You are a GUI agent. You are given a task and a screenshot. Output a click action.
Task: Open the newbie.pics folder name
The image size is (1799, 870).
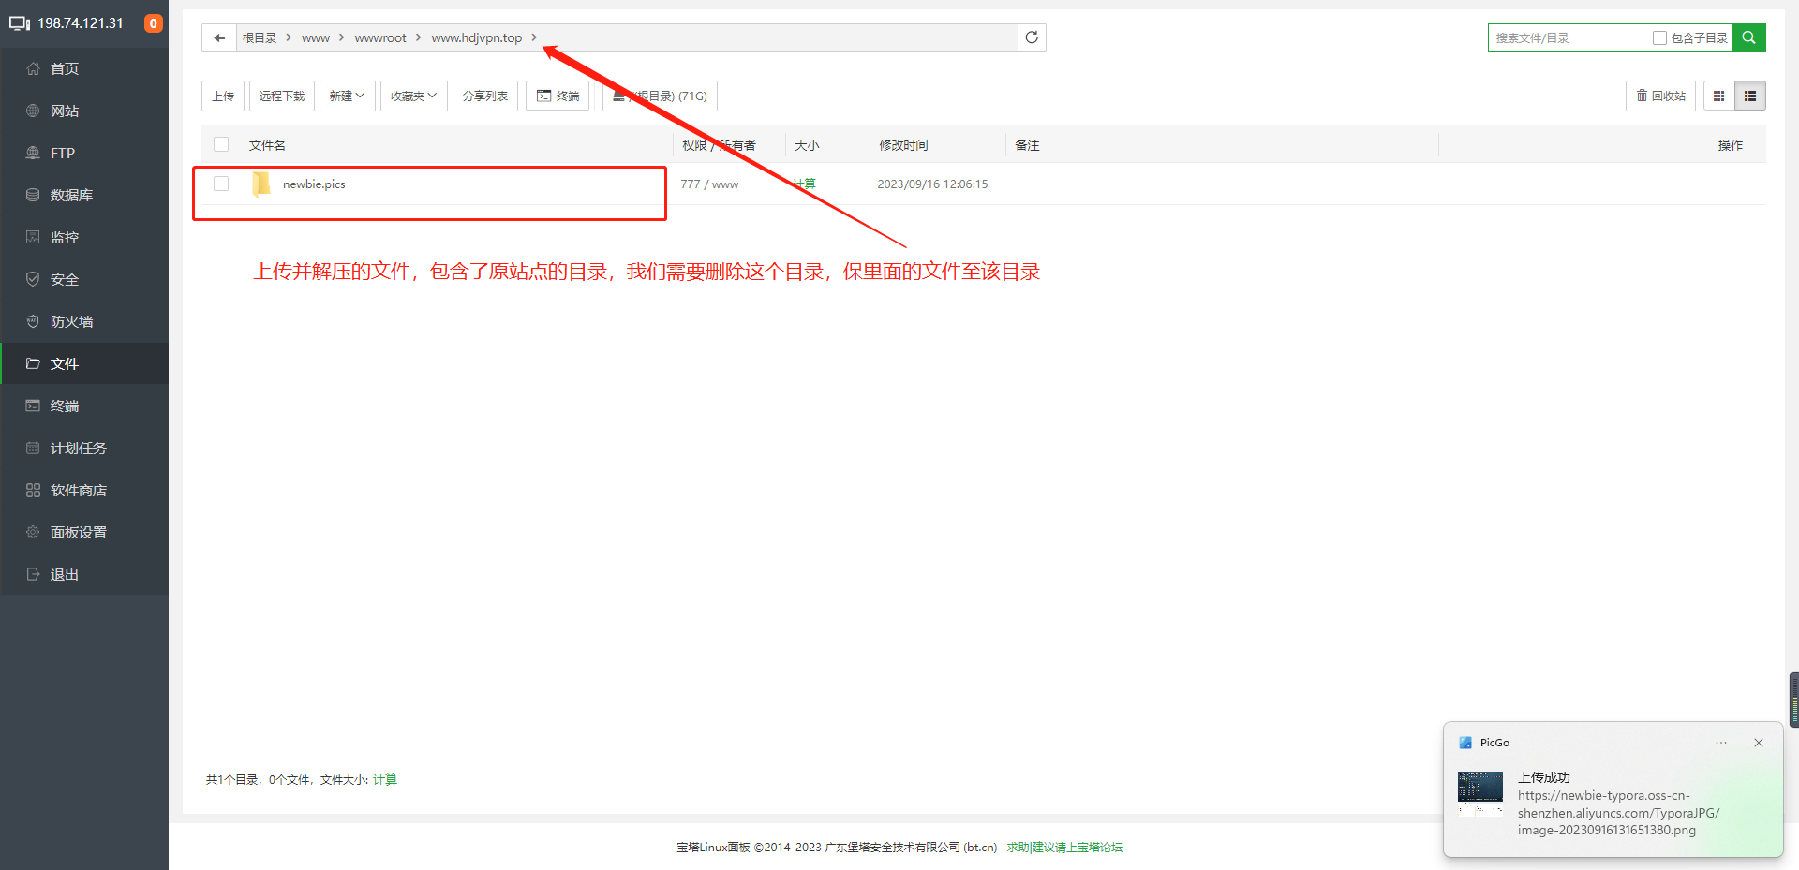click(314, 184)
